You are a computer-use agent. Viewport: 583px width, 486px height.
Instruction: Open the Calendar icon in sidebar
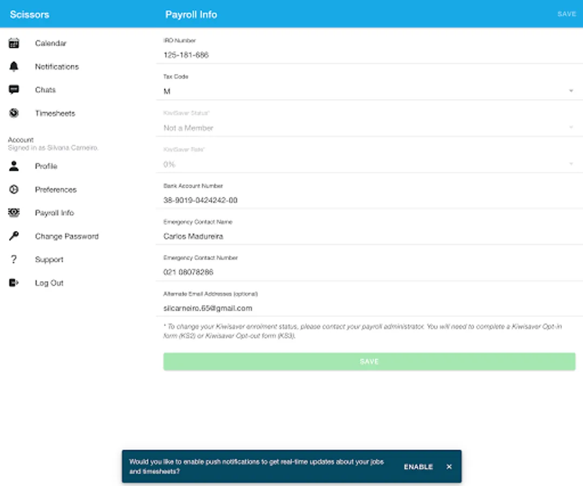[14, 43]
